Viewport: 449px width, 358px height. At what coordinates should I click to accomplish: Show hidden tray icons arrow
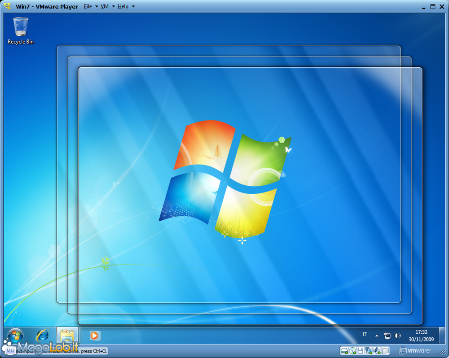(x=377, y=336)
